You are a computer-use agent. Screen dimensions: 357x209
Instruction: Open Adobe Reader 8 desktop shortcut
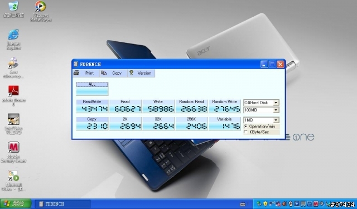pyautogui.click(x=13, y=96)
